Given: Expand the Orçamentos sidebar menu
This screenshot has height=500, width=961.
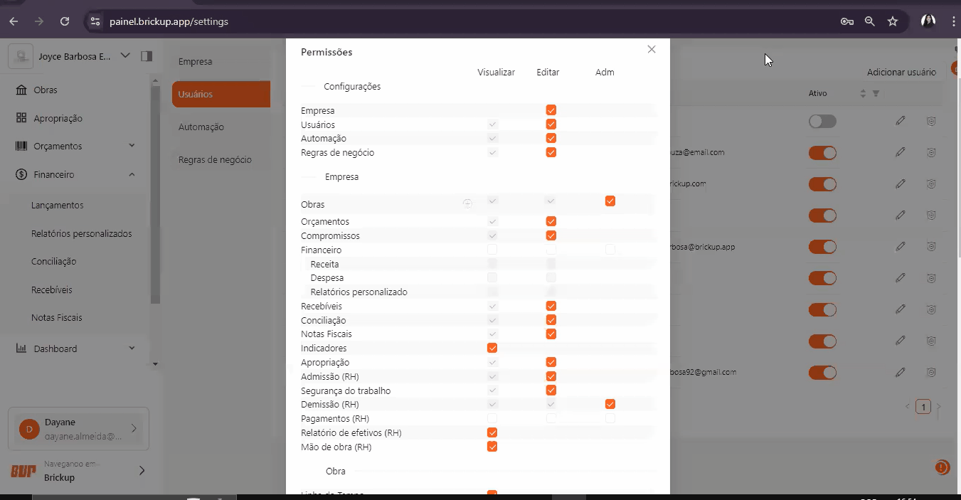Looking at the screenshot, I should pyautogui.click(x=132, y=146).
